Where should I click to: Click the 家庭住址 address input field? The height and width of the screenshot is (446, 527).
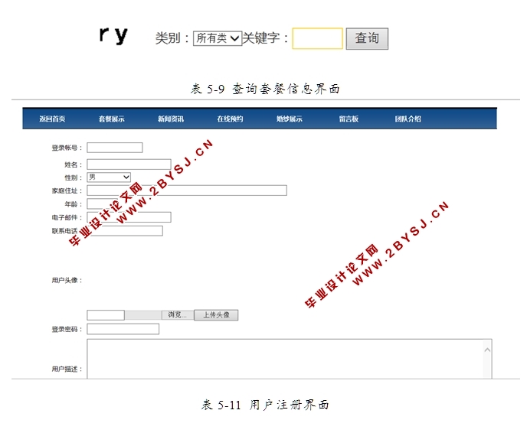pyautogui.click(x=187, y=190)
